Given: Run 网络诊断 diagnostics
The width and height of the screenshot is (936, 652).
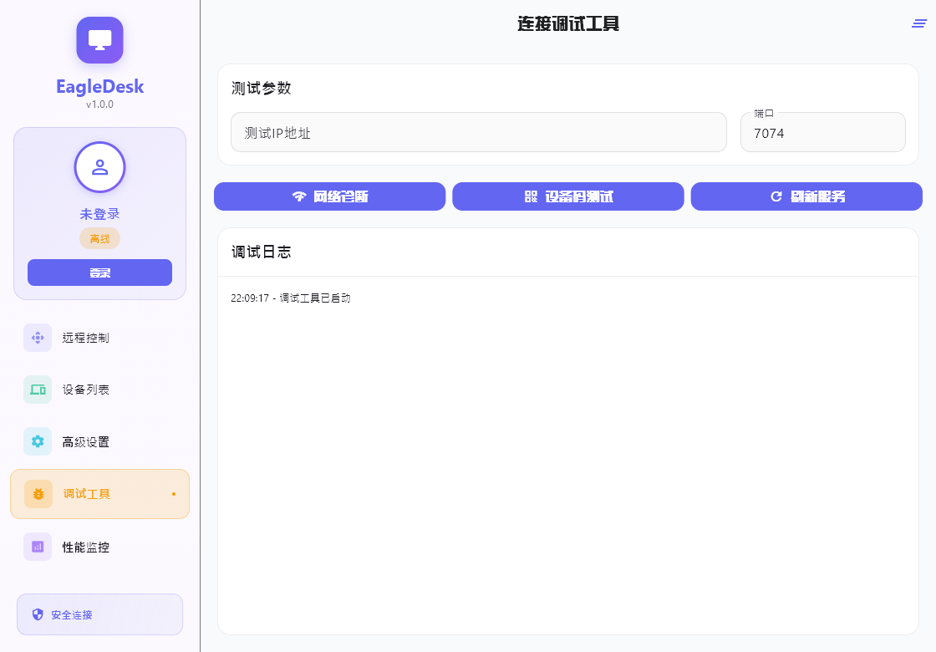Looking at the screenshot, I should 329,196.
